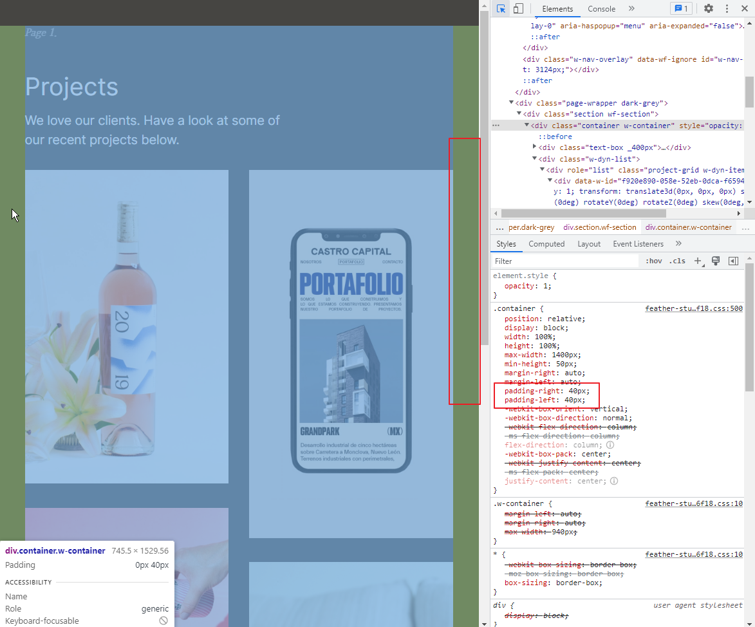Select the .container rule selector
Viewport: 755px width, 627px height.
(514, 308)
